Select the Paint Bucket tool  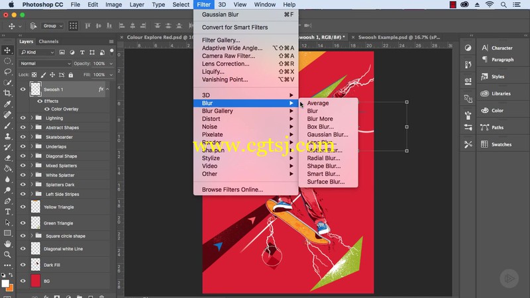[7, 169]
